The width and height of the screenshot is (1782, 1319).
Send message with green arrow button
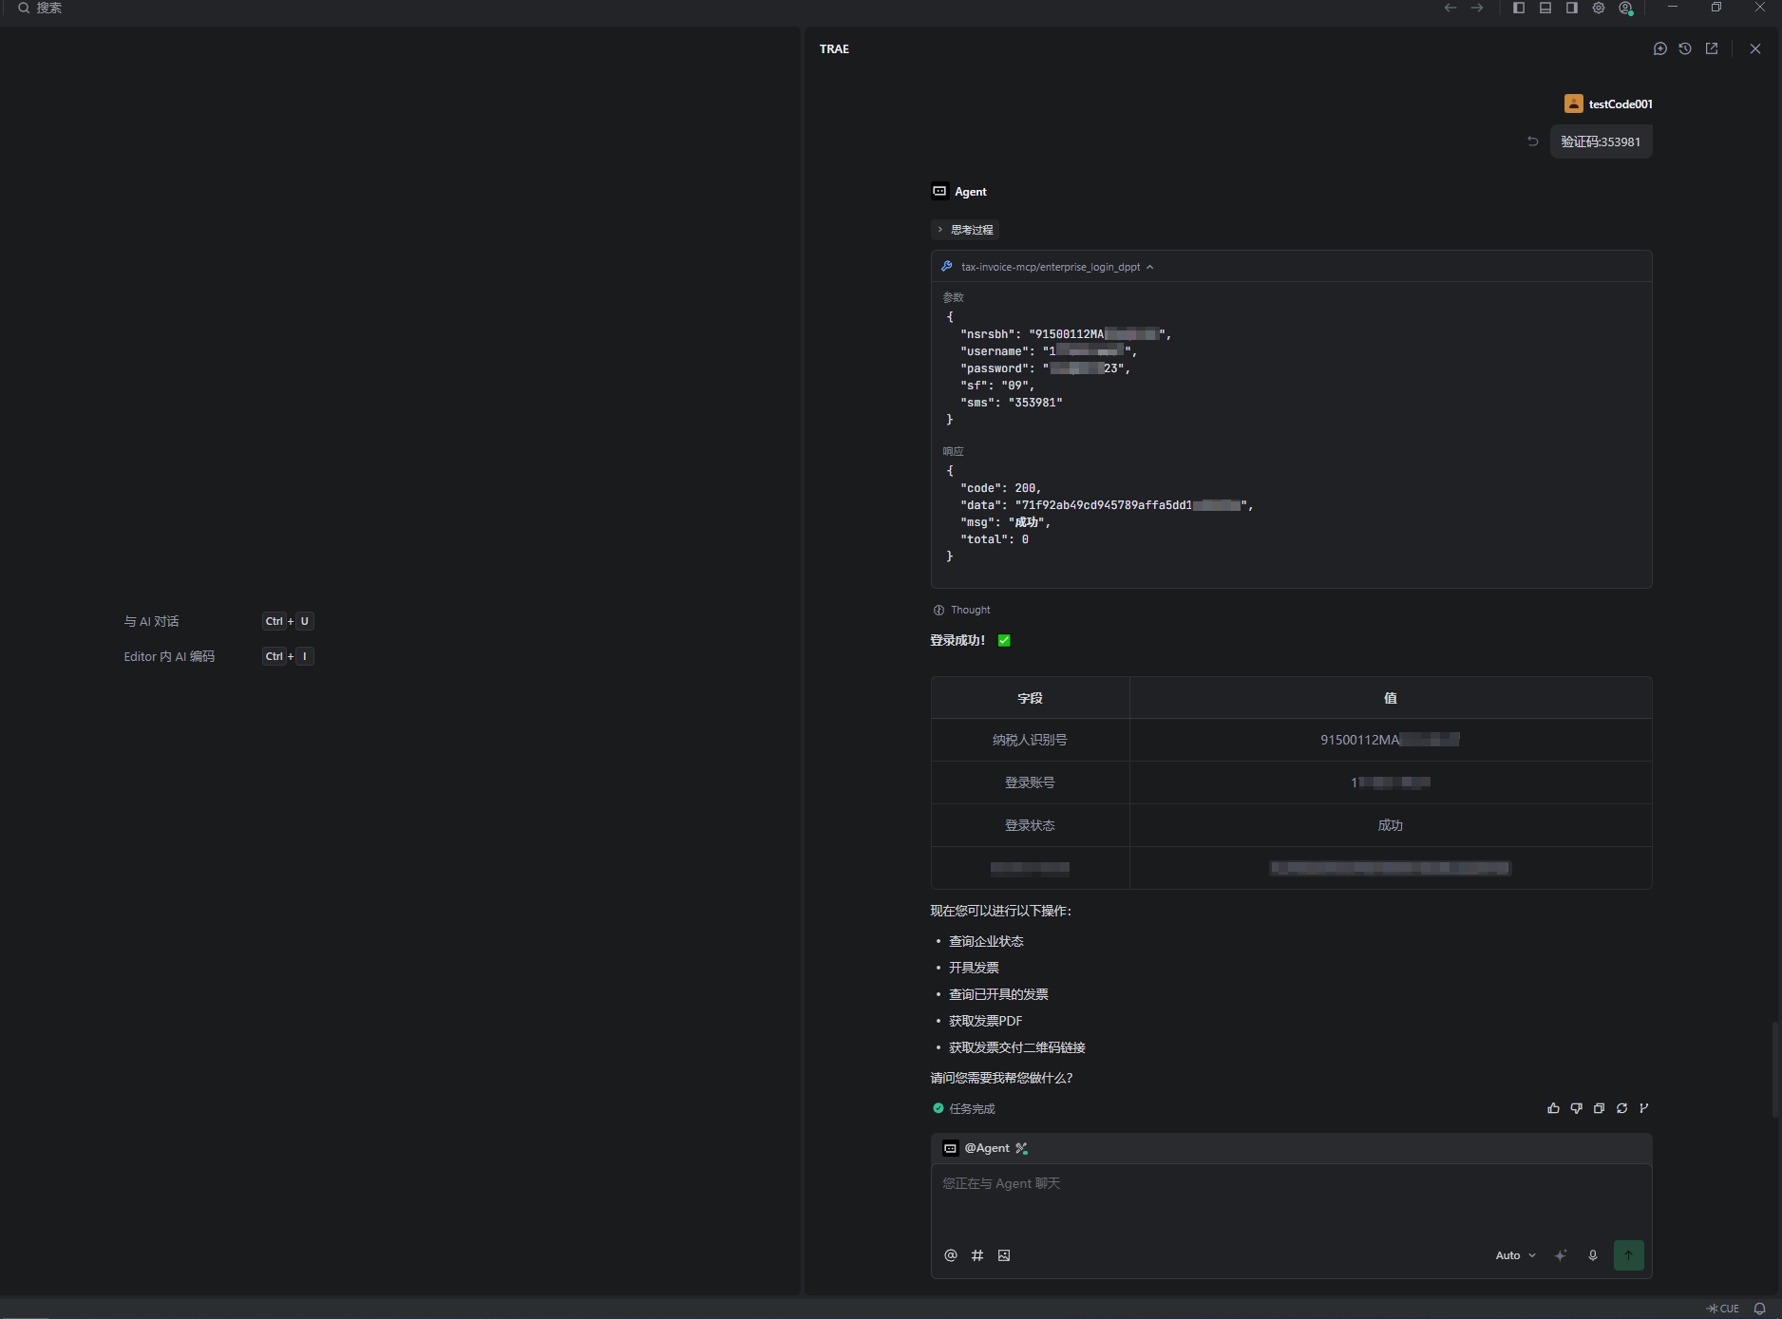1629,1255
